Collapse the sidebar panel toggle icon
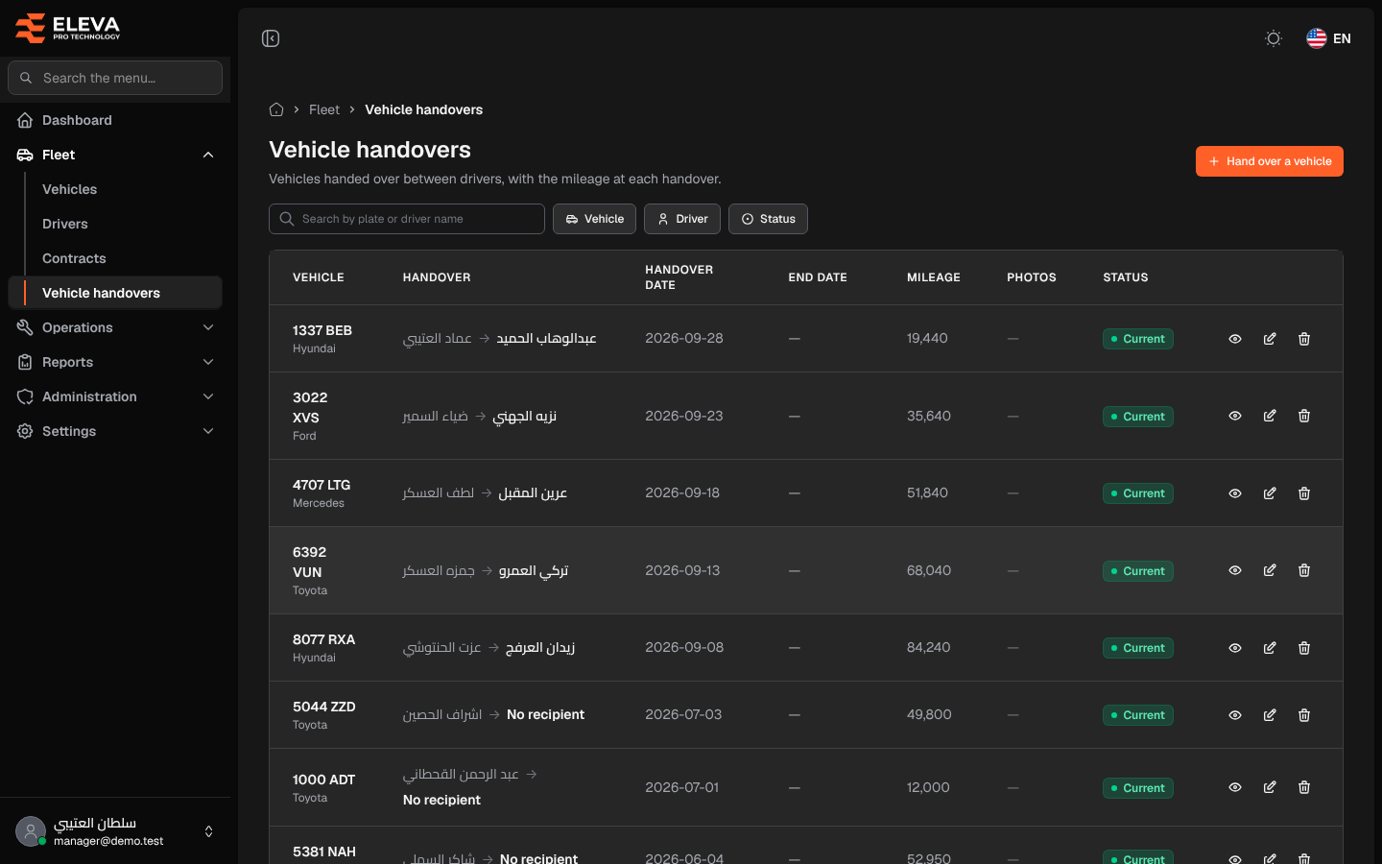1382x864 pixels. pos(271,38)
